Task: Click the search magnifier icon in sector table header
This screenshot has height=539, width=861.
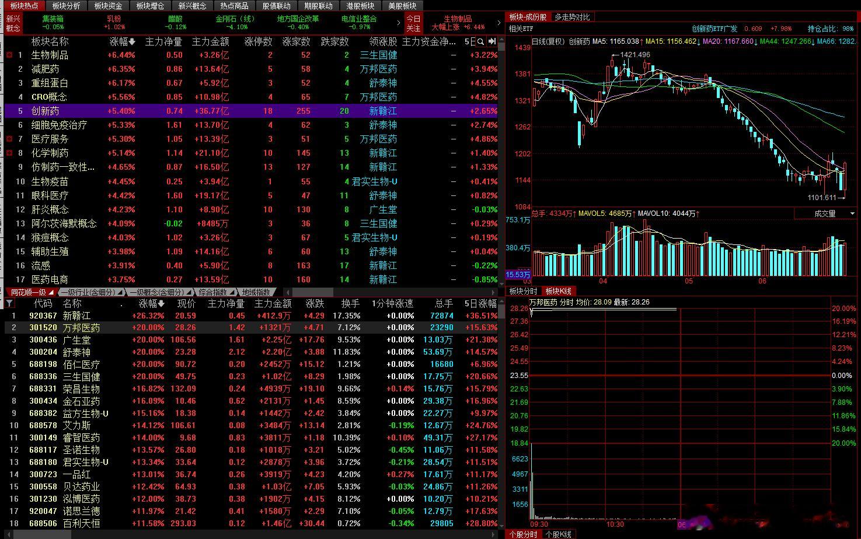Action: pos(480,42)
